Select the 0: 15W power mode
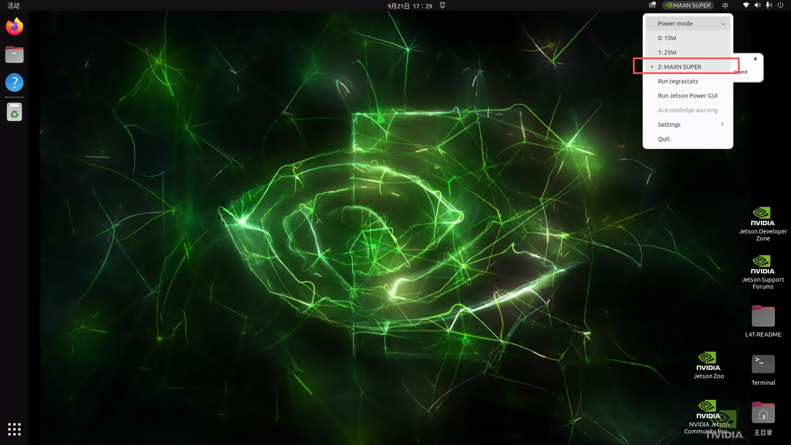 [688, 38]
